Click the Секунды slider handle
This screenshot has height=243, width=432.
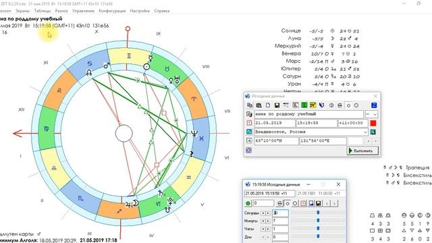tap(318, 213)
